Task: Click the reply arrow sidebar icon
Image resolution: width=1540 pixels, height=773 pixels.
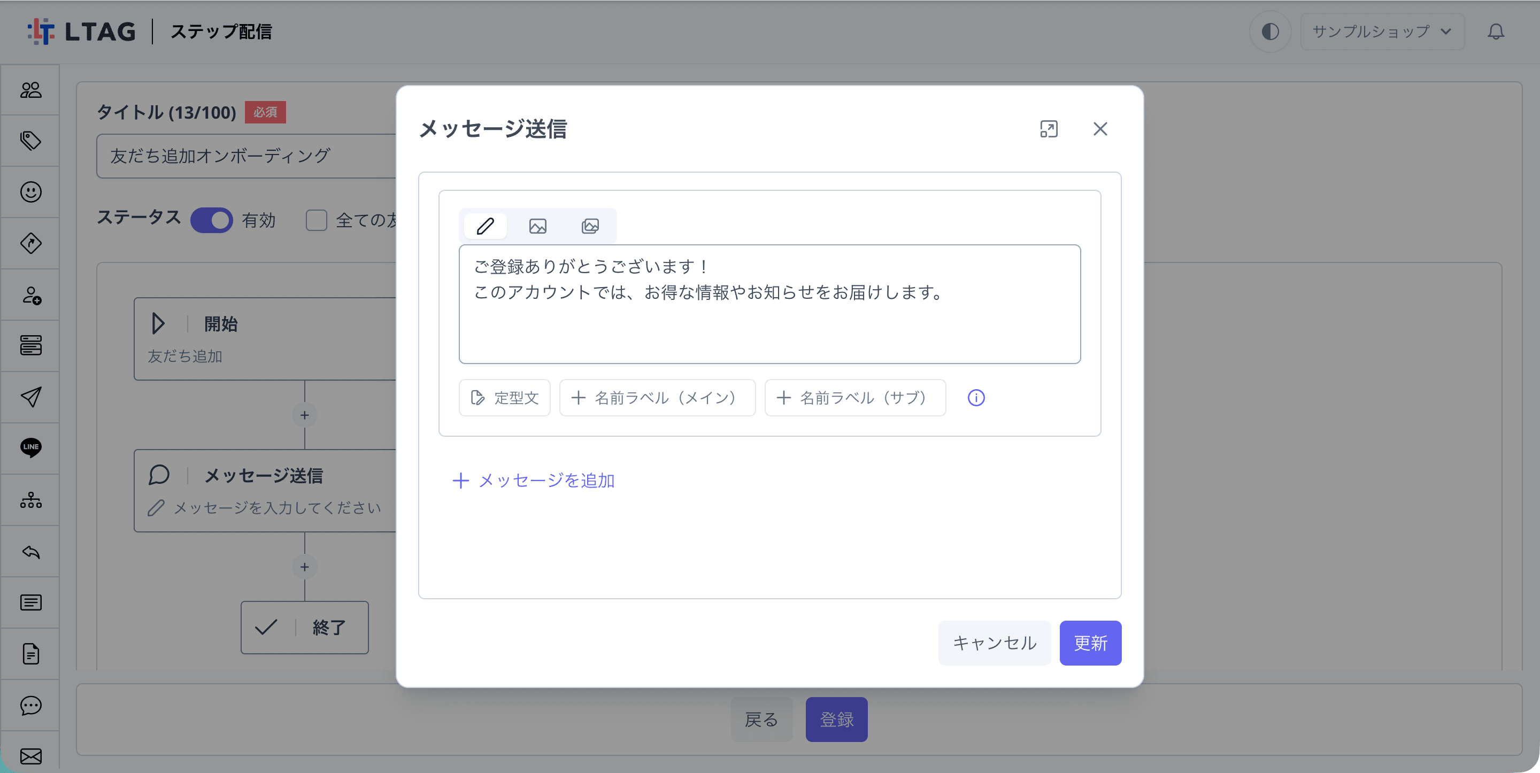Action: (x=30, y=551)
